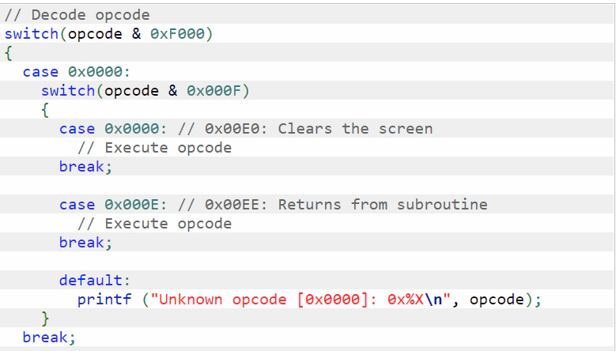
Task: Click the default: label
Action: pos(95,281)
